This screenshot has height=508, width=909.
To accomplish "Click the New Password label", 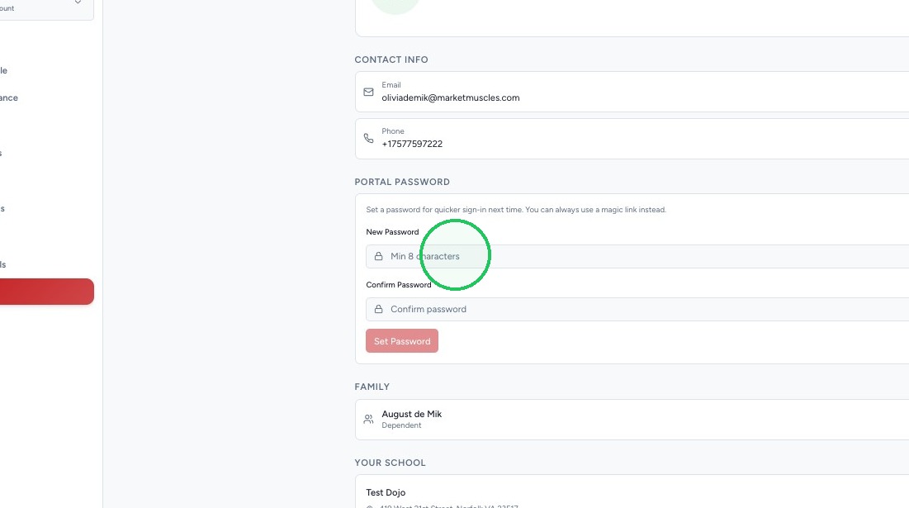I will point(392,232).
